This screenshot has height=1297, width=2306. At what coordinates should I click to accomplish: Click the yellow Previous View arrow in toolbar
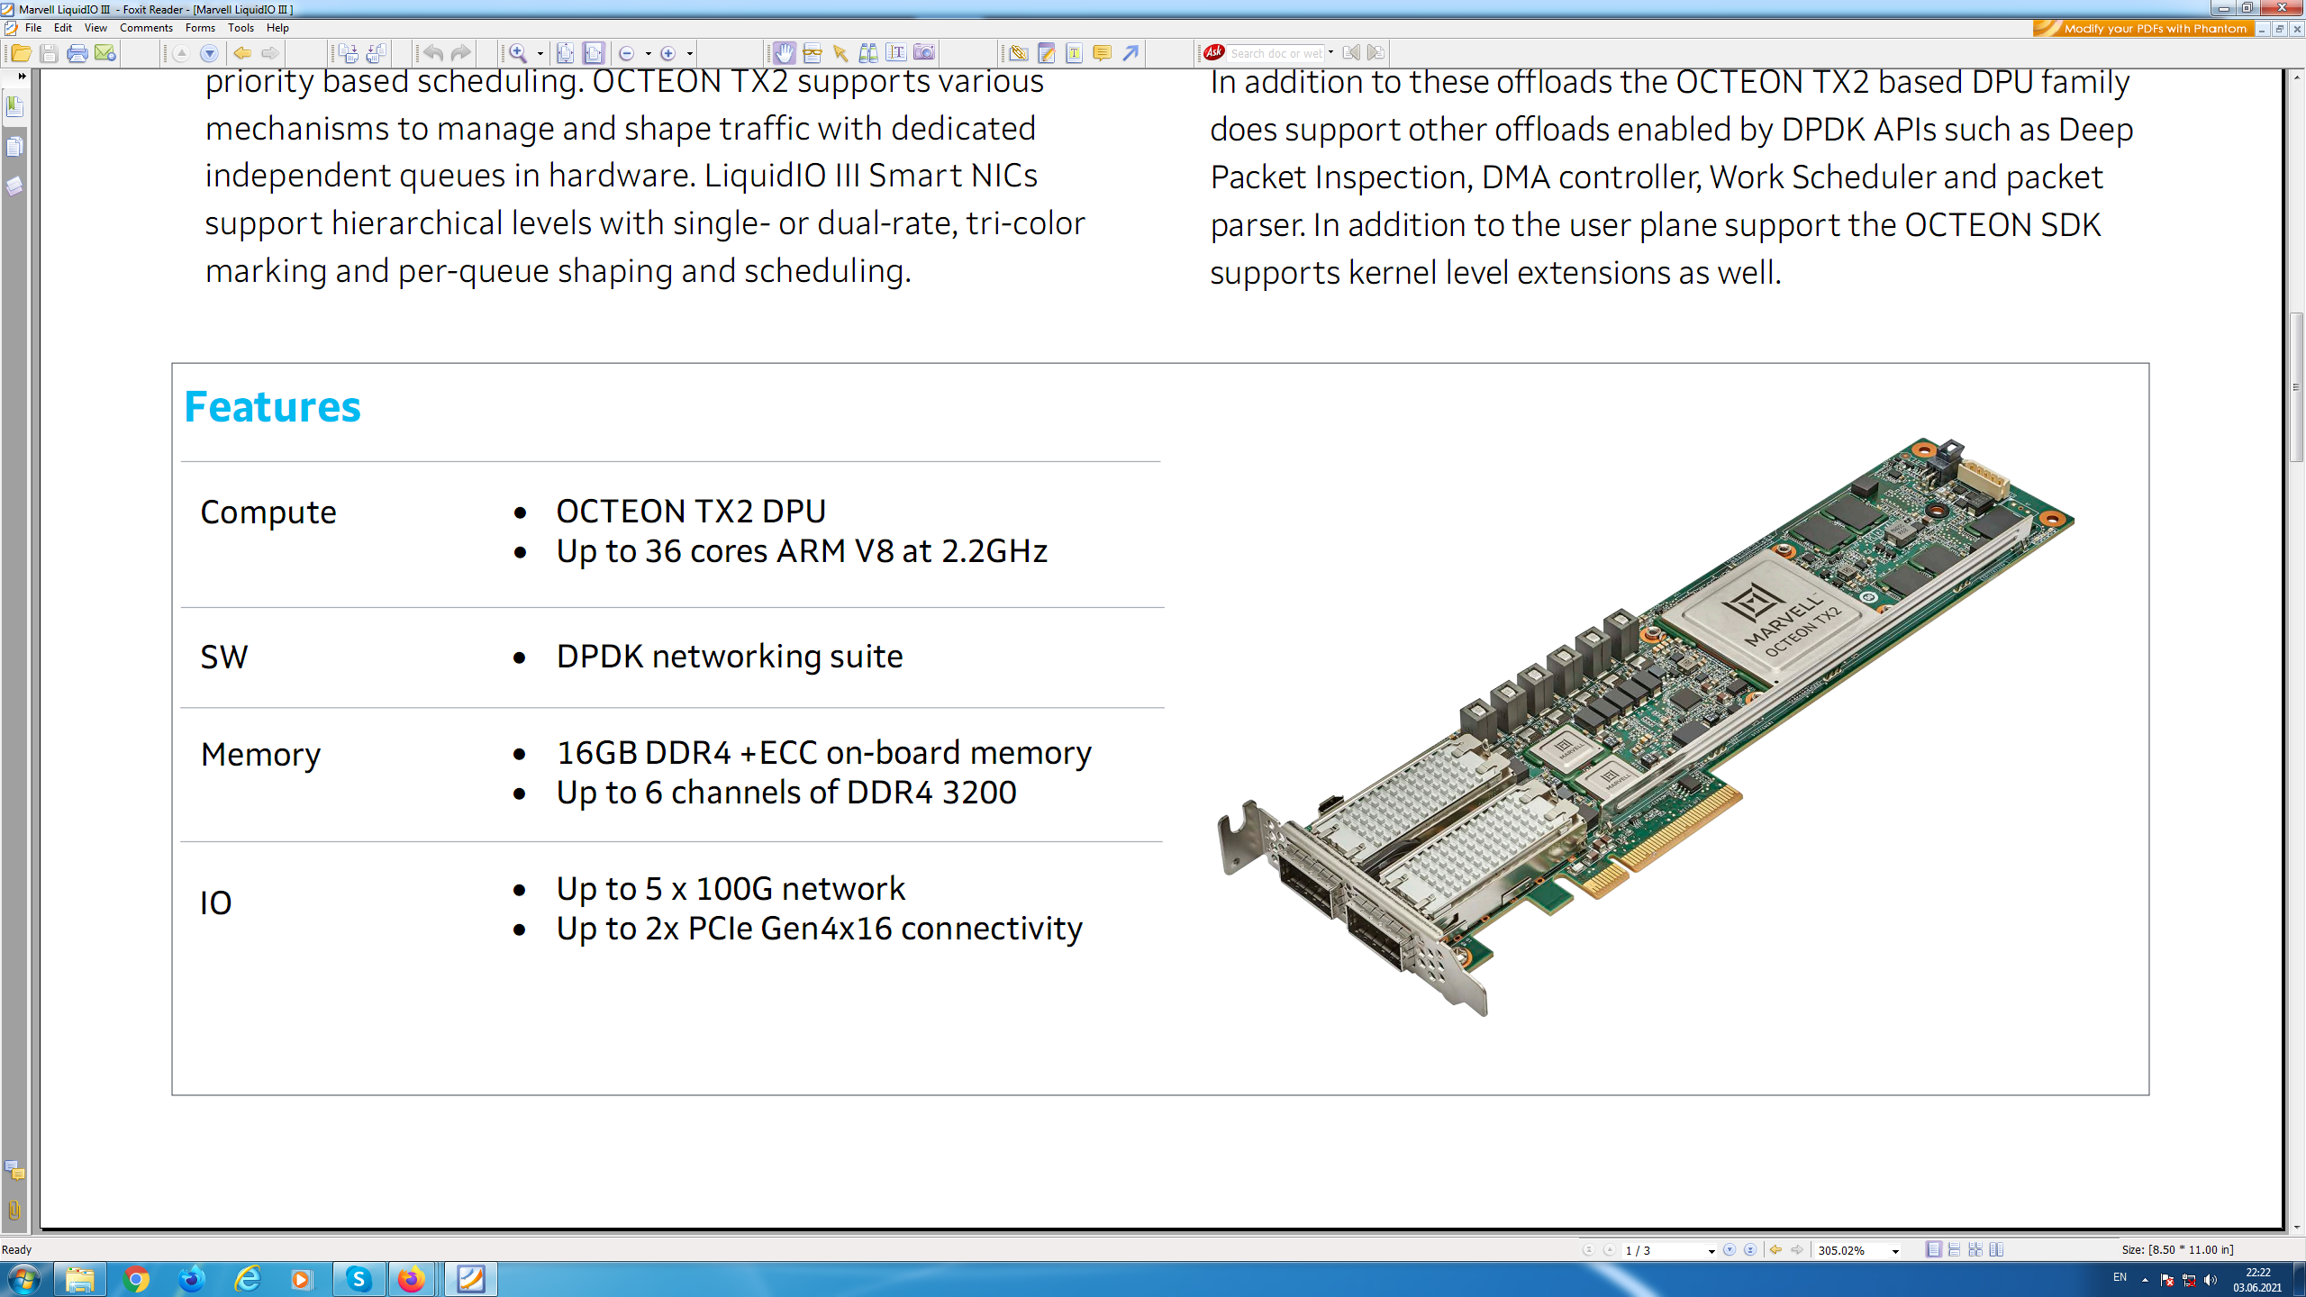click(x=241, y=53)
